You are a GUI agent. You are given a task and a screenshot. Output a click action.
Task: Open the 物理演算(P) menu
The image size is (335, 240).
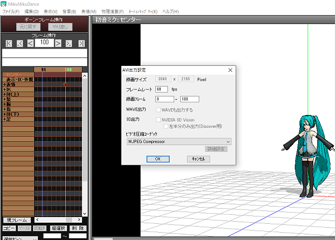tap(112, 12)
